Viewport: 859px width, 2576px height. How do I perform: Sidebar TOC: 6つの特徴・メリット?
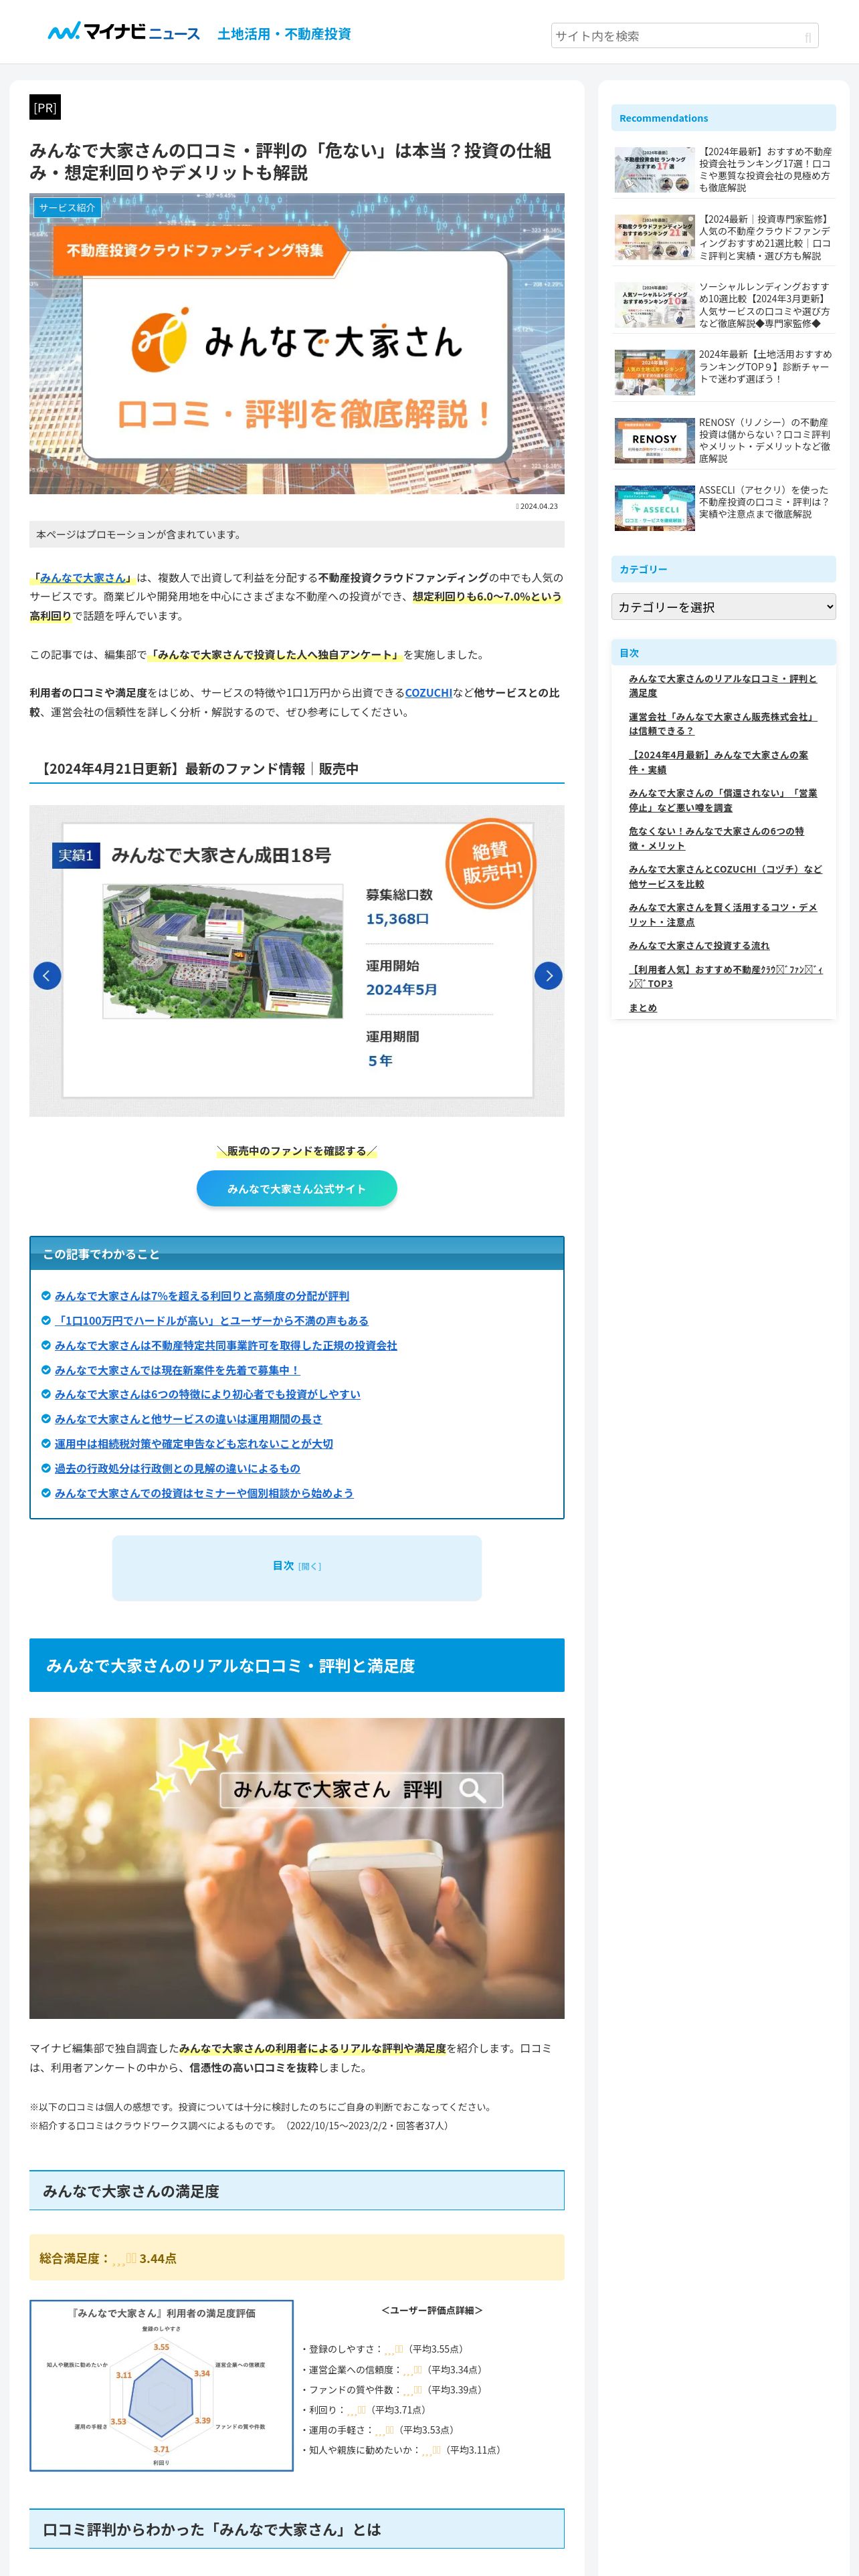pos(717,839)
